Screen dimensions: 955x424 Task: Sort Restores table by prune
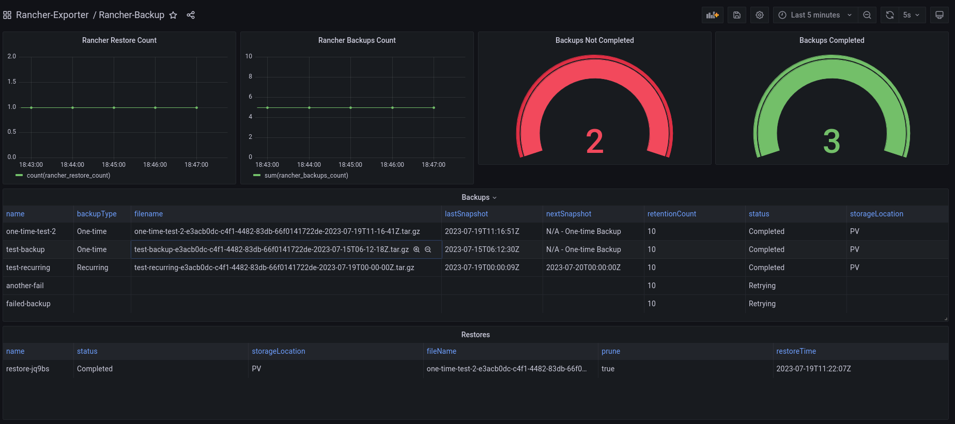tap(611, 351)
